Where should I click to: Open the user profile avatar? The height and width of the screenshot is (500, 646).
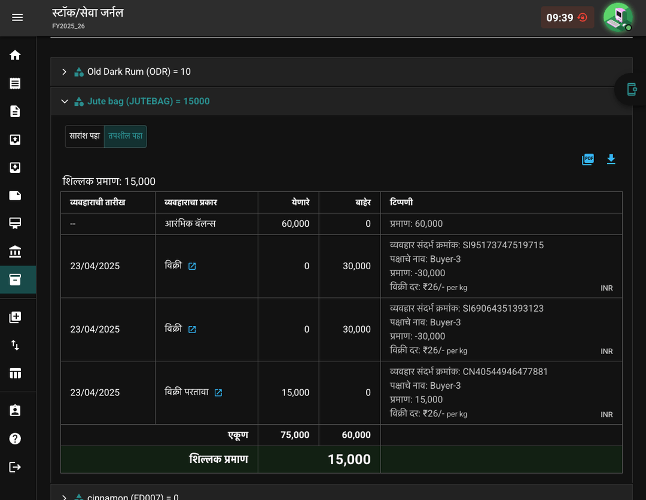(618, 17)
